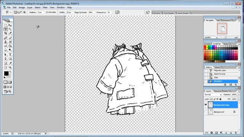Select the Healing Brush tool
The width and height of the screenshot is (244, 137).
[6, 38]
